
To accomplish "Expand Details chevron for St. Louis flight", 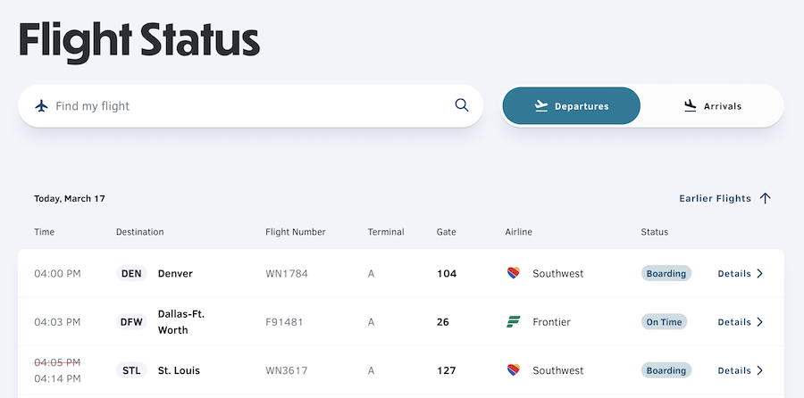I will point(760,370).
